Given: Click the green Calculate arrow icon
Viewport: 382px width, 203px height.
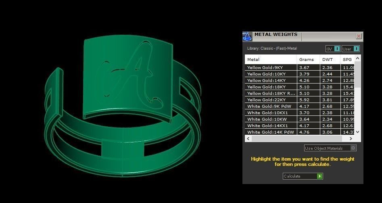Looking at the screenshot, I should [x=320, y=176].
